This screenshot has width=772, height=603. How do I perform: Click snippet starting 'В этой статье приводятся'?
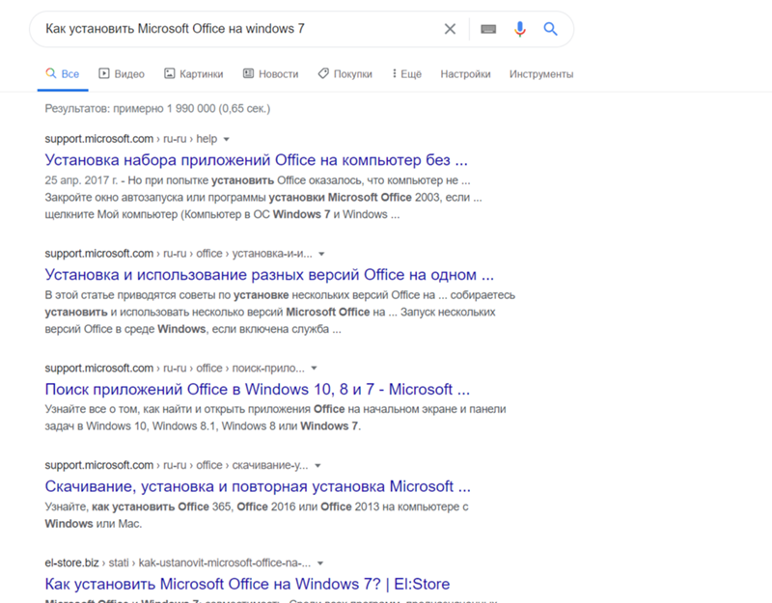pos(280,312)
